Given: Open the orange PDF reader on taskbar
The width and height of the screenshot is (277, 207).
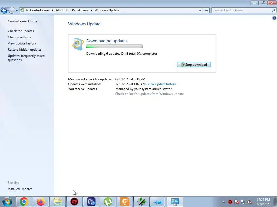Looking at the screenshot, I should pos(125,202).
